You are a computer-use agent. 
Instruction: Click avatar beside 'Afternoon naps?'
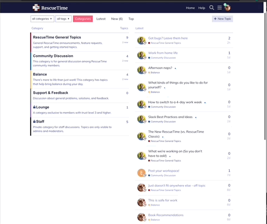(142, 70)
